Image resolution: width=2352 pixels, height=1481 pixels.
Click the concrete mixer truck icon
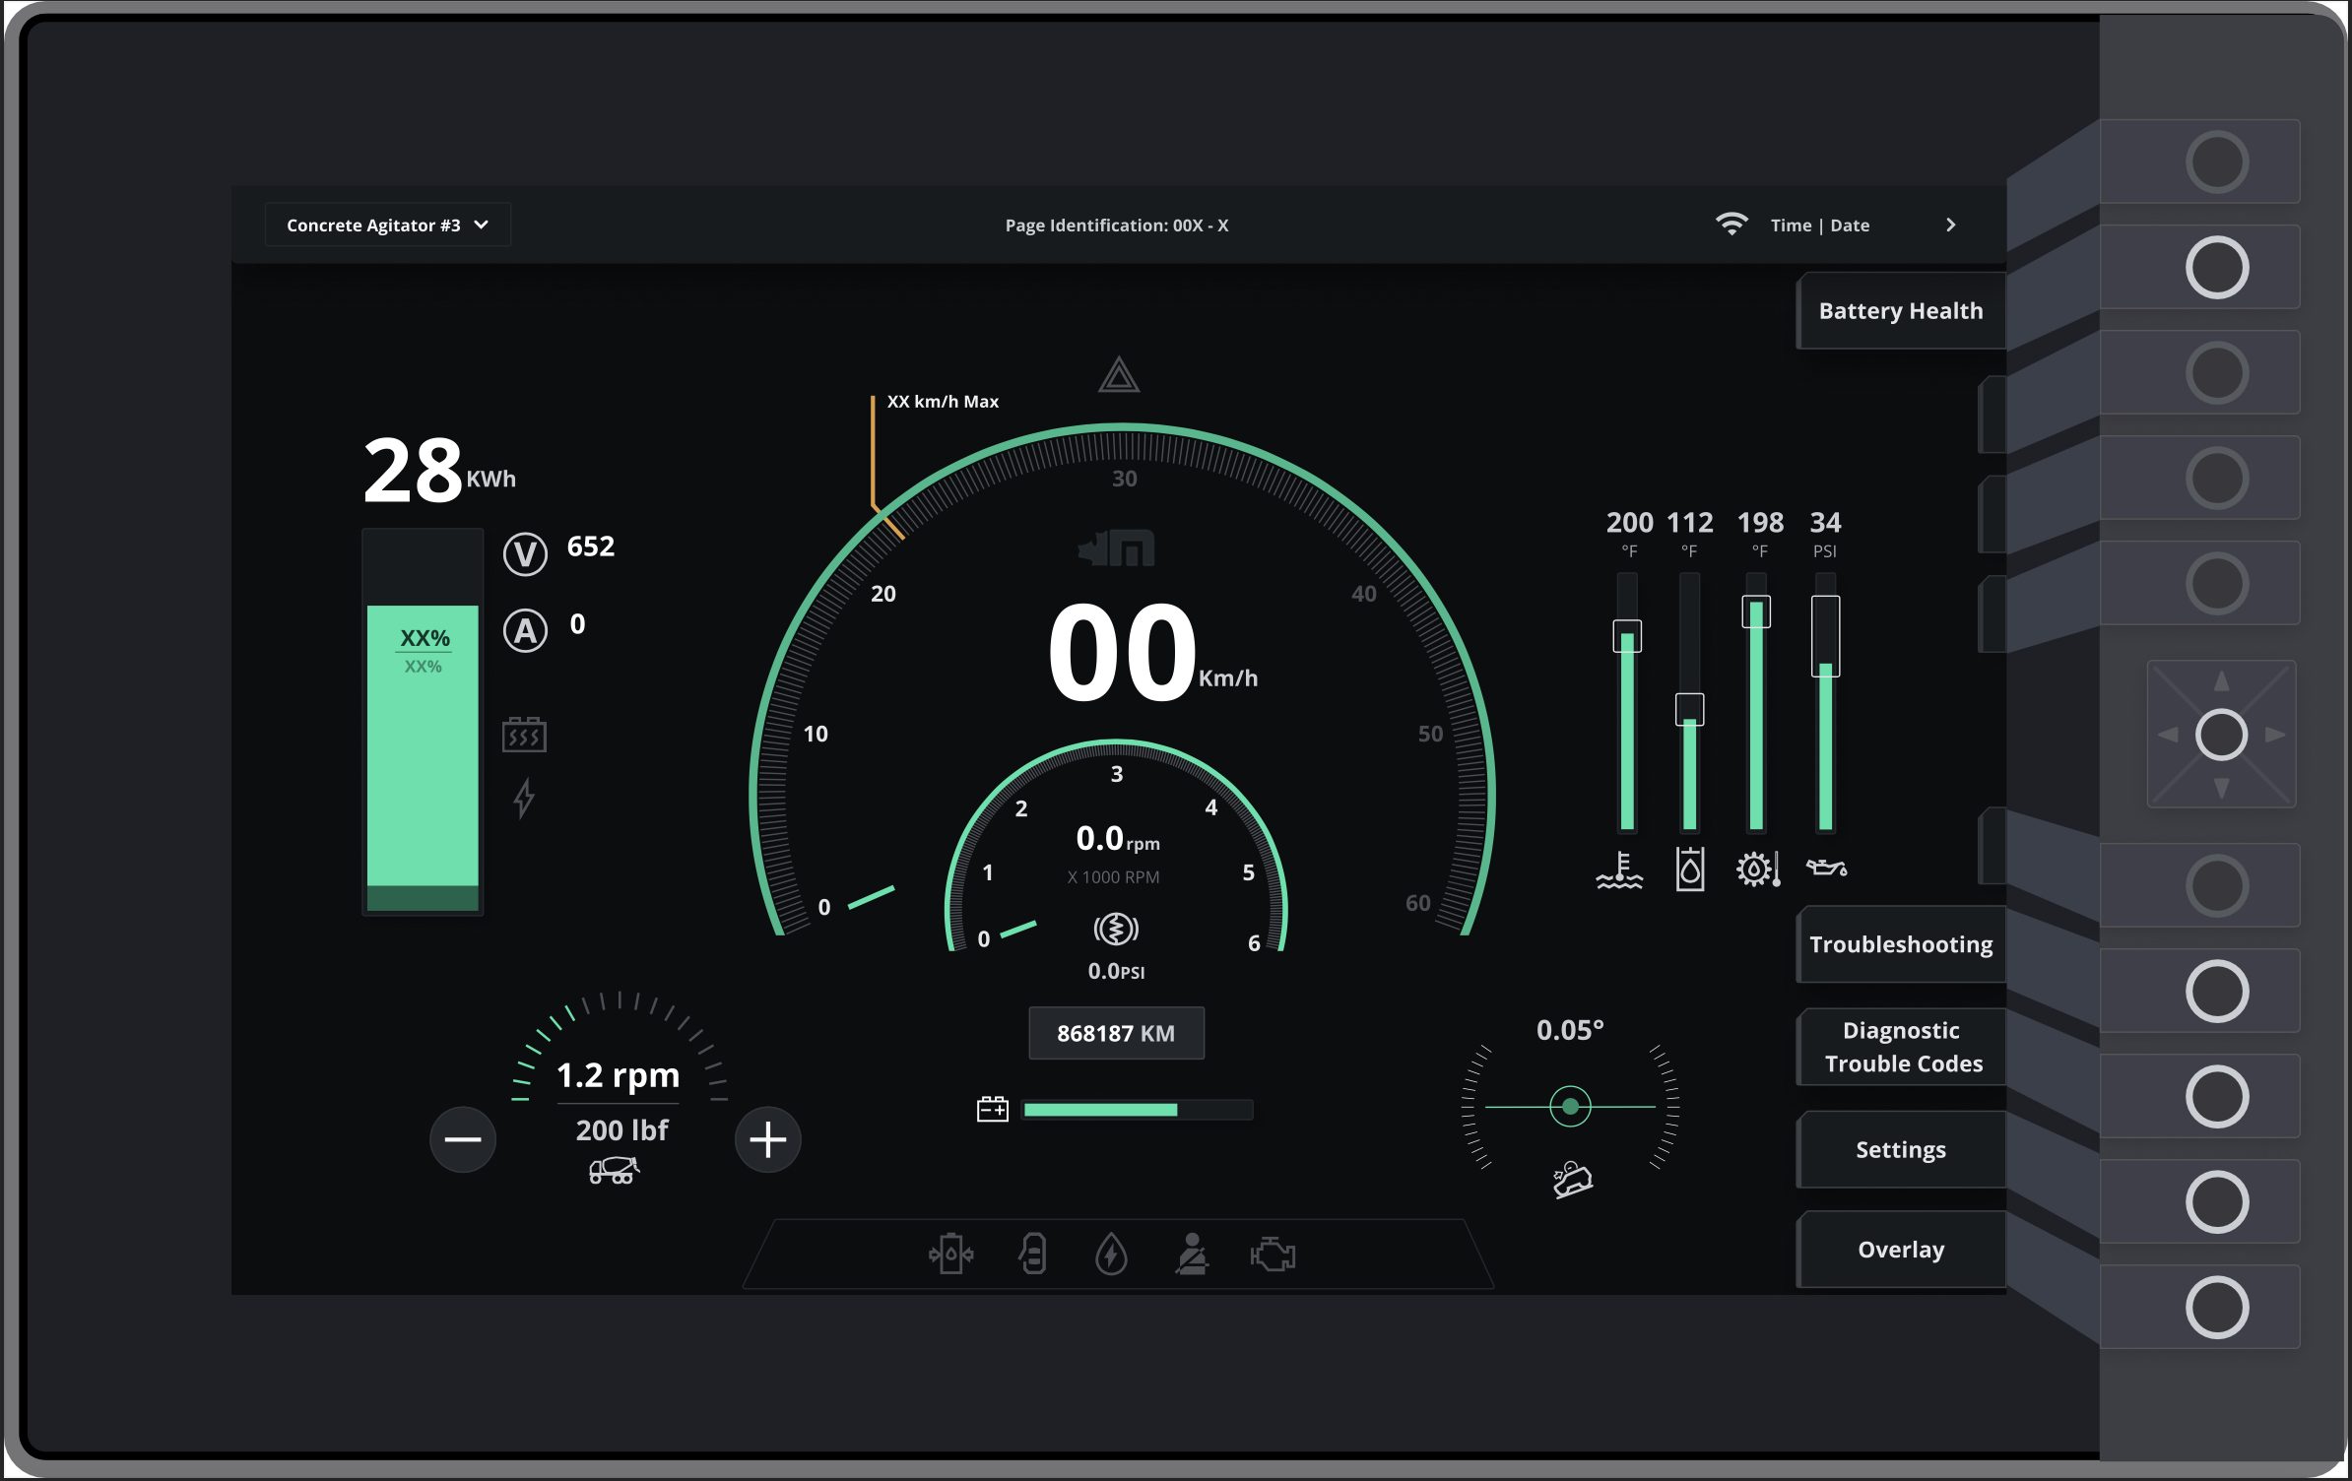click(614, 1171)
